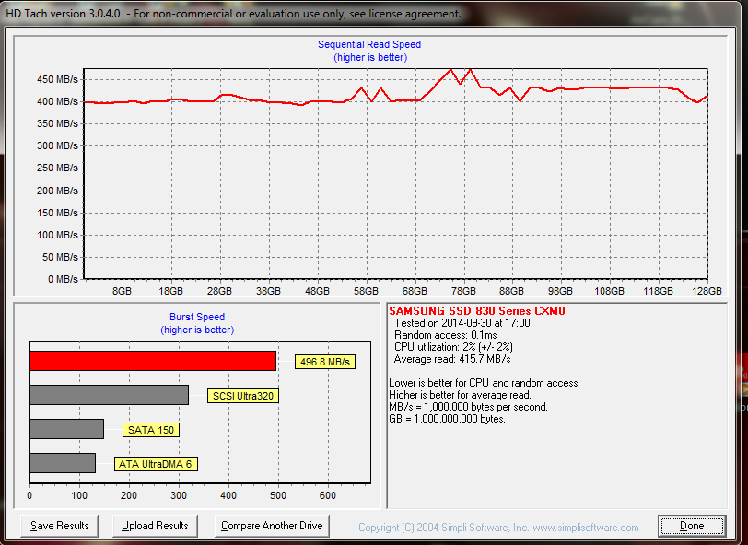This screenshot has width=748, height=545.
Task: Click the SCSI Ultra320 label
Action: pyautogui.click(x=243, y=396)
